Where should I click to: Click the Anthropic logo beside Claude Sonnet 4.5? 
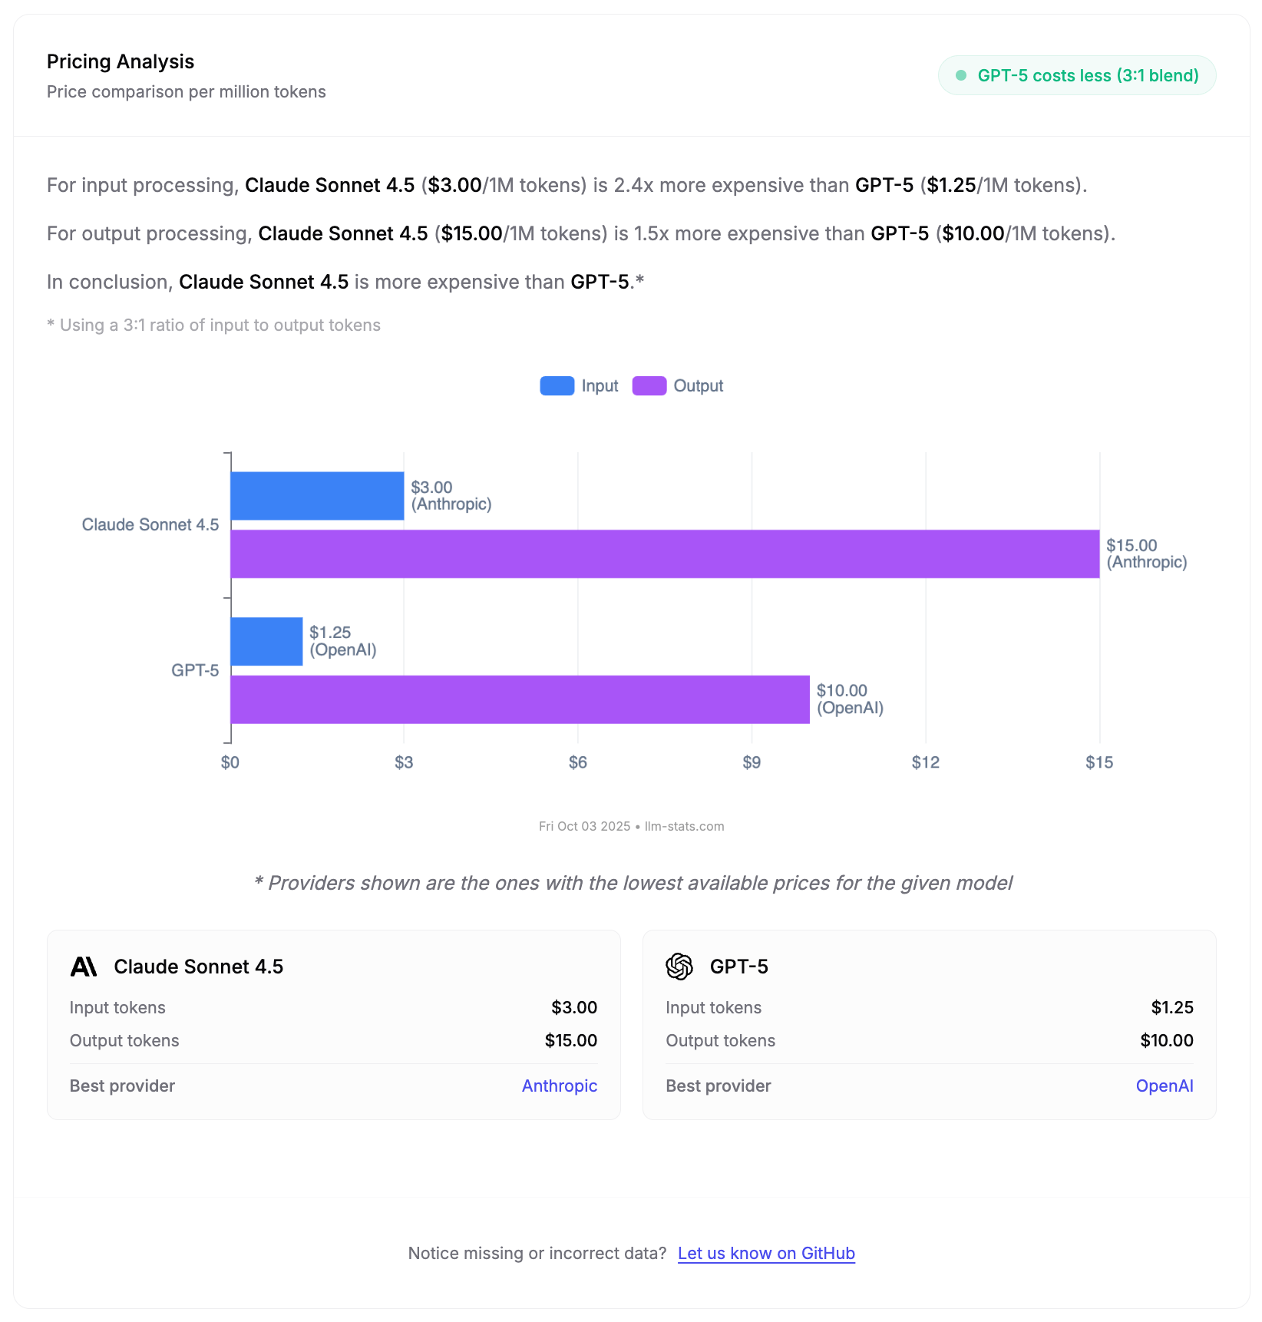point(84,967)
